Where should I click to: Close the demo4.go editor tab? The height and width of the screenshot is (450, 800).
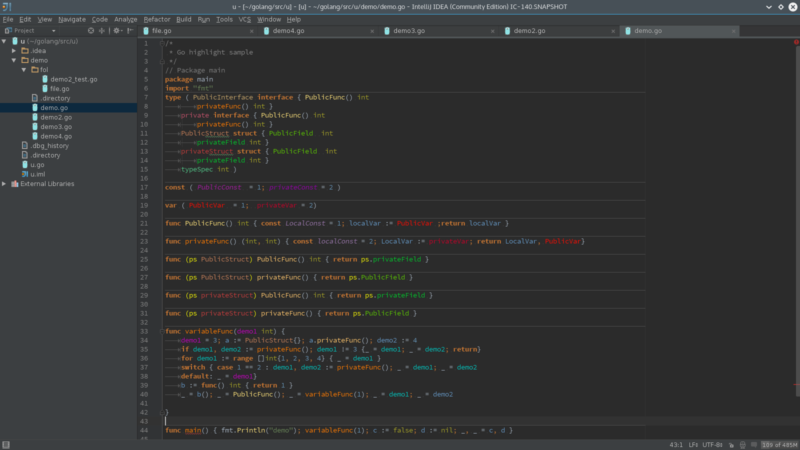tap(372, 31)
